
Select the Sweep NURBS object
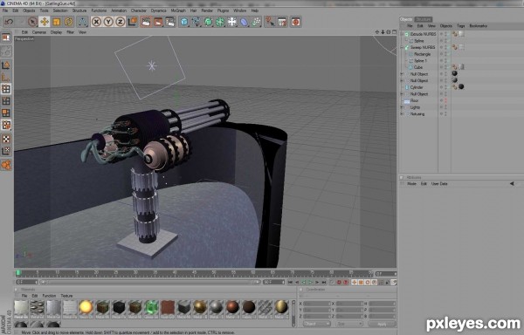[423, 47]
